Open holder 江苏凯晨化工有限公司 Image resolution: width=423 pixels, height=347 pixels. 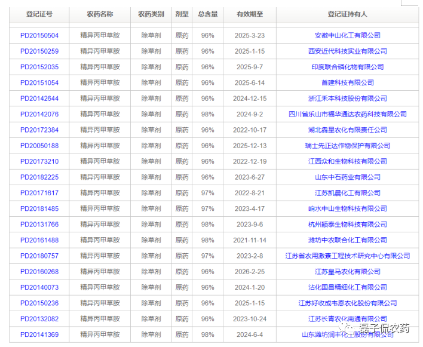coord(348,193)
